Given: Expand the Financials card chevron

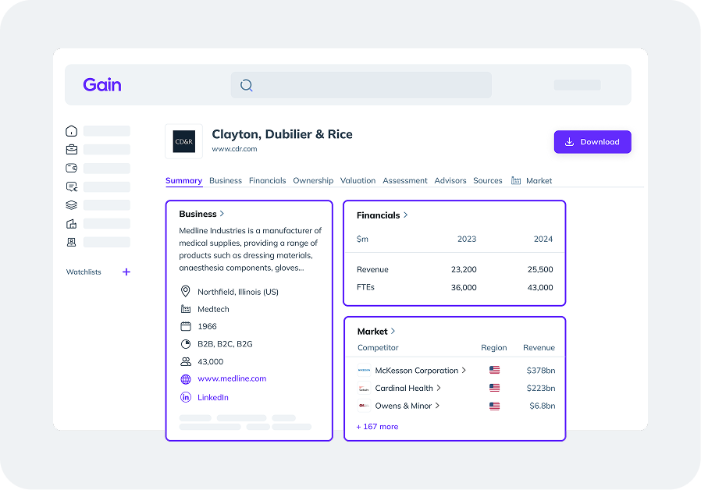Looking at the screenshot, I should coord(405,215).
